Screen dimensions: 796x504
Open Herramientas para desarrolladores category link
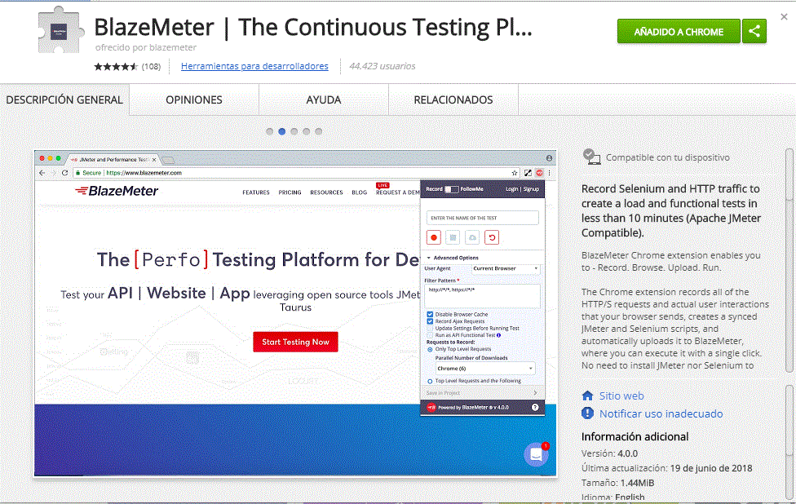[x=254, y=66]
